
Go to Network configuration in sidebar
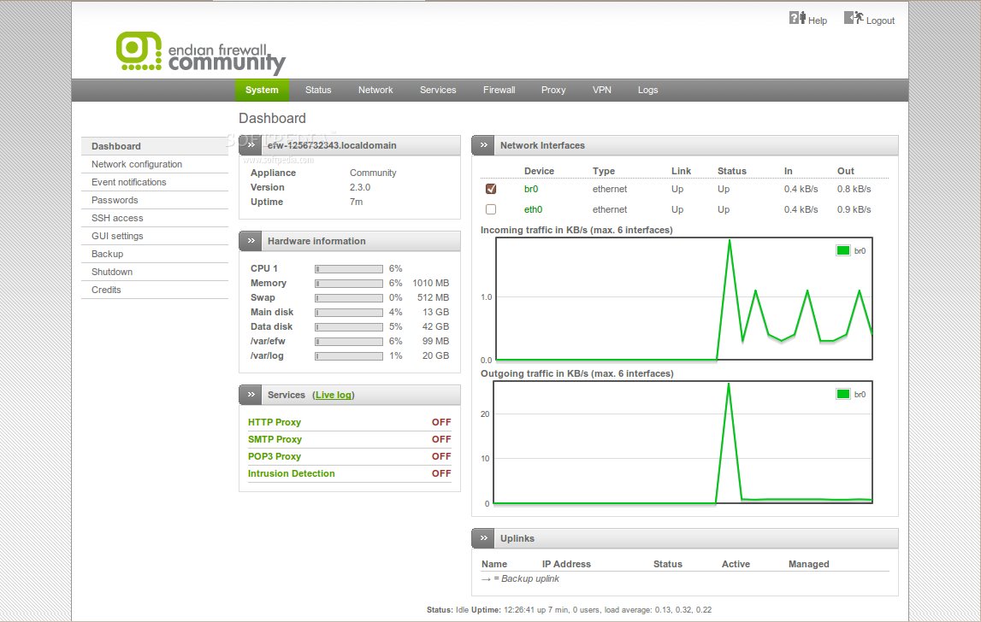[x=137, y=164]
